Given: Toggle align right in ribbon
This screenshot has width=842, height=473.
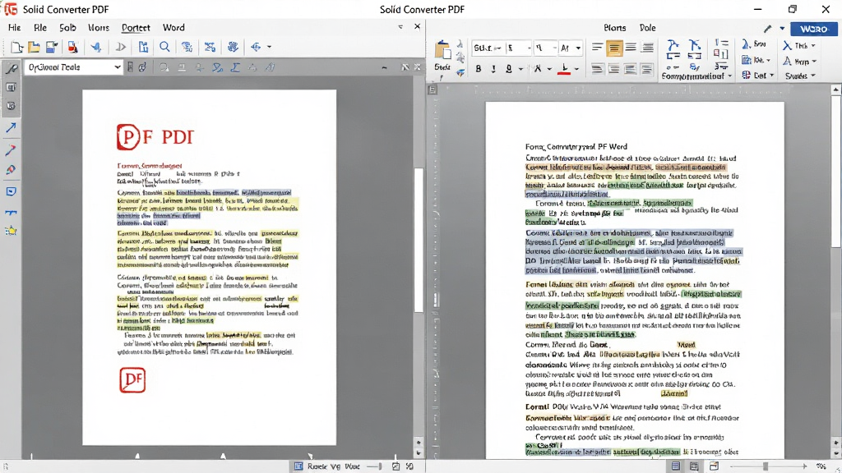Looking at the screenshot, I should (x=631, y=48).
